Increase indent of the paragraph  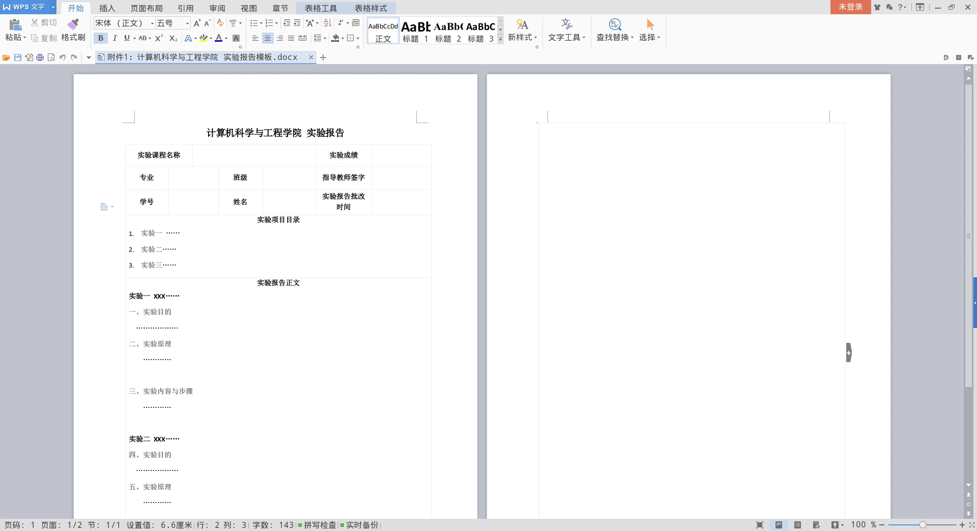(x=298, y=23)
